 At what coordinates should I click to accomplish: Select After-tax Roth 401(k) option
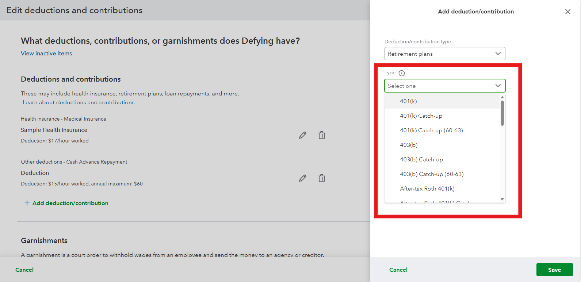point(427,189)
